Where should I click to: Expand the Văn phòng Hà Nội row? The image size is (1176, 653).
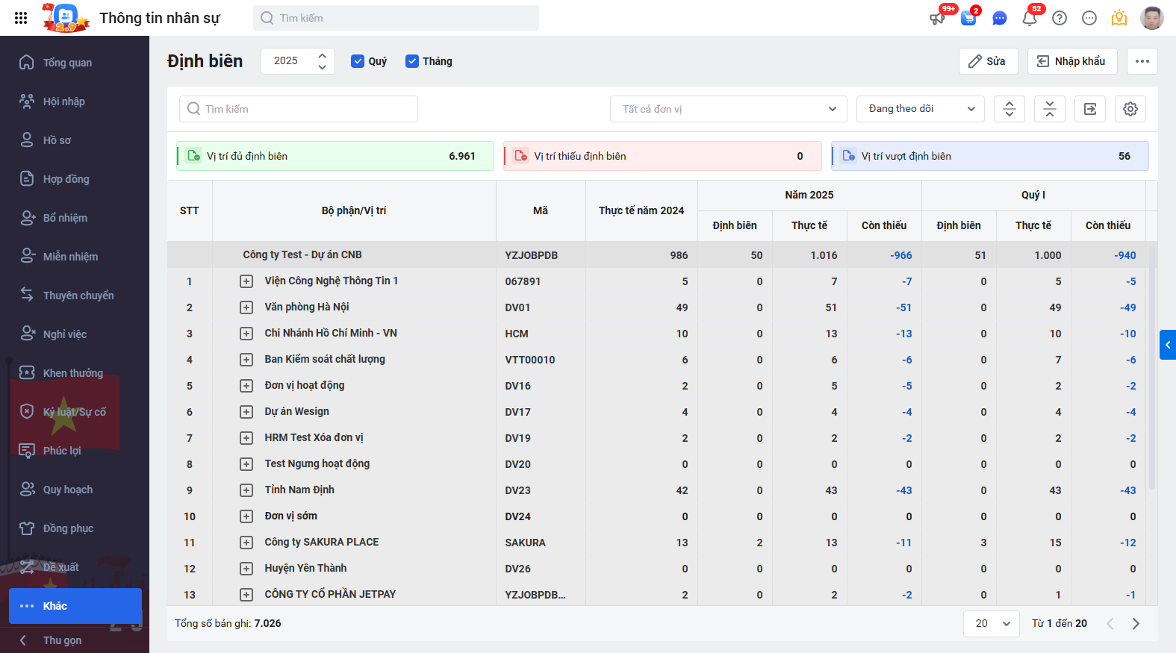pos(246,307)
